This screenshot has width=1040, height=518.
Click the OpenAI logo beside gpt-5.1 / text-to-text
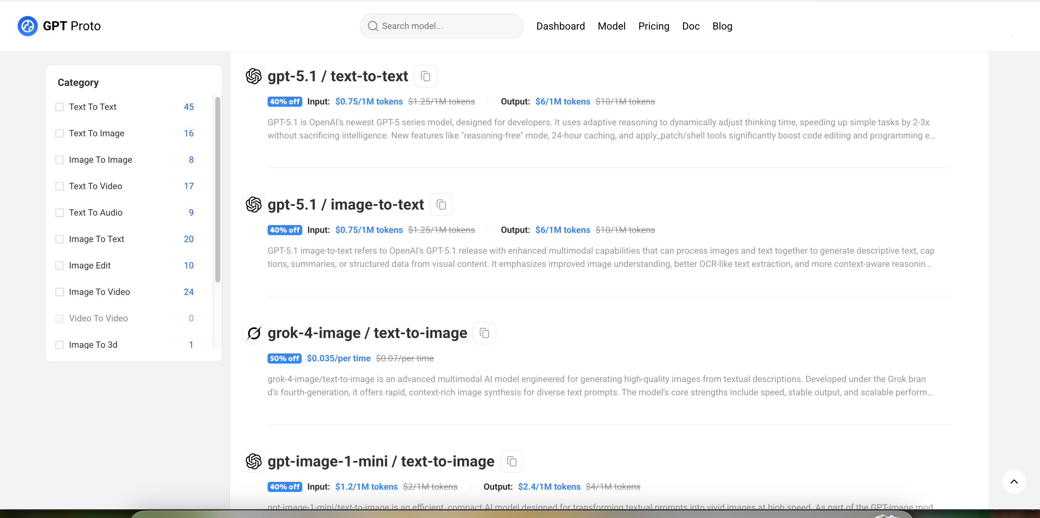[254, 76]
